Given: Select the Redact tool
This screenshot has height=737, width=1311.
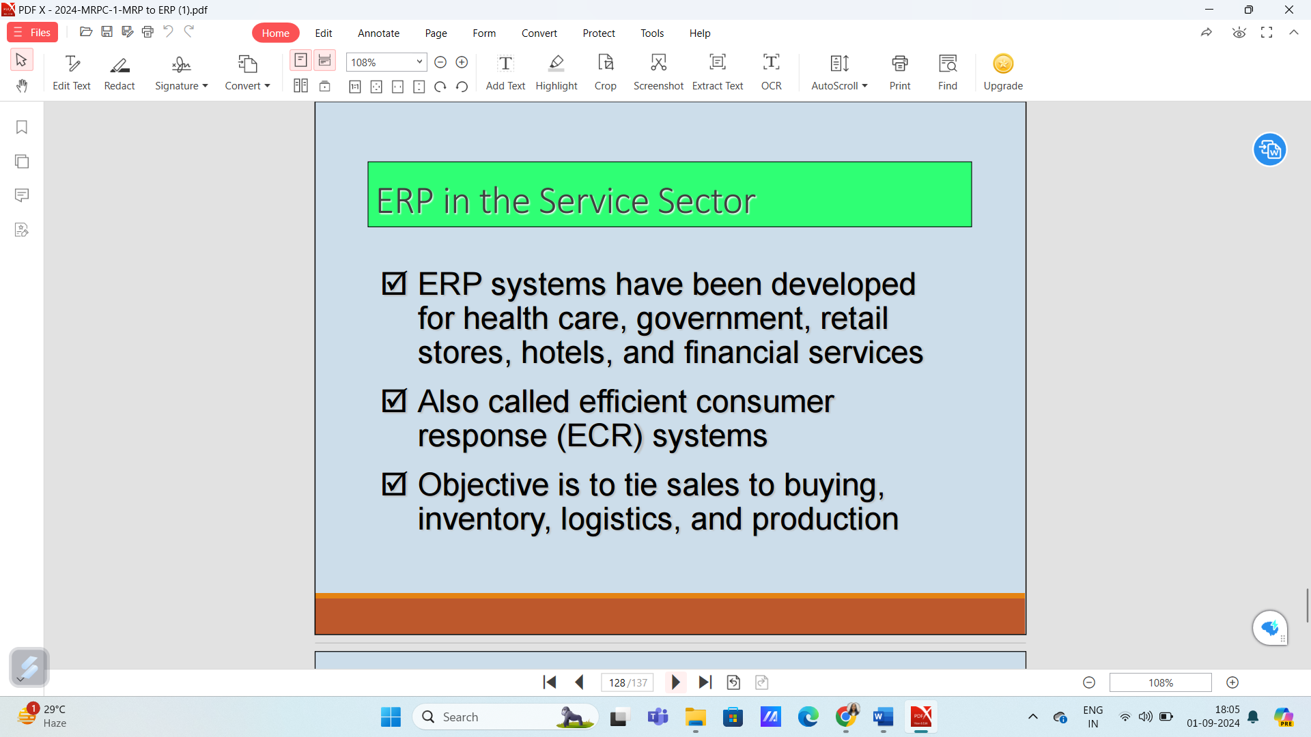Looking at the screenshot, I should pos(119,72).
